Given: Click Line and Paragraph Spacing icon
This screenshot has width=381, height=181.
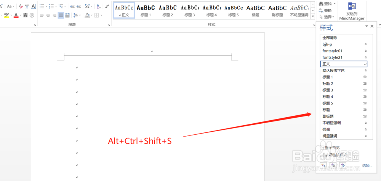Looking at the screenshot, I should point(75,15).
